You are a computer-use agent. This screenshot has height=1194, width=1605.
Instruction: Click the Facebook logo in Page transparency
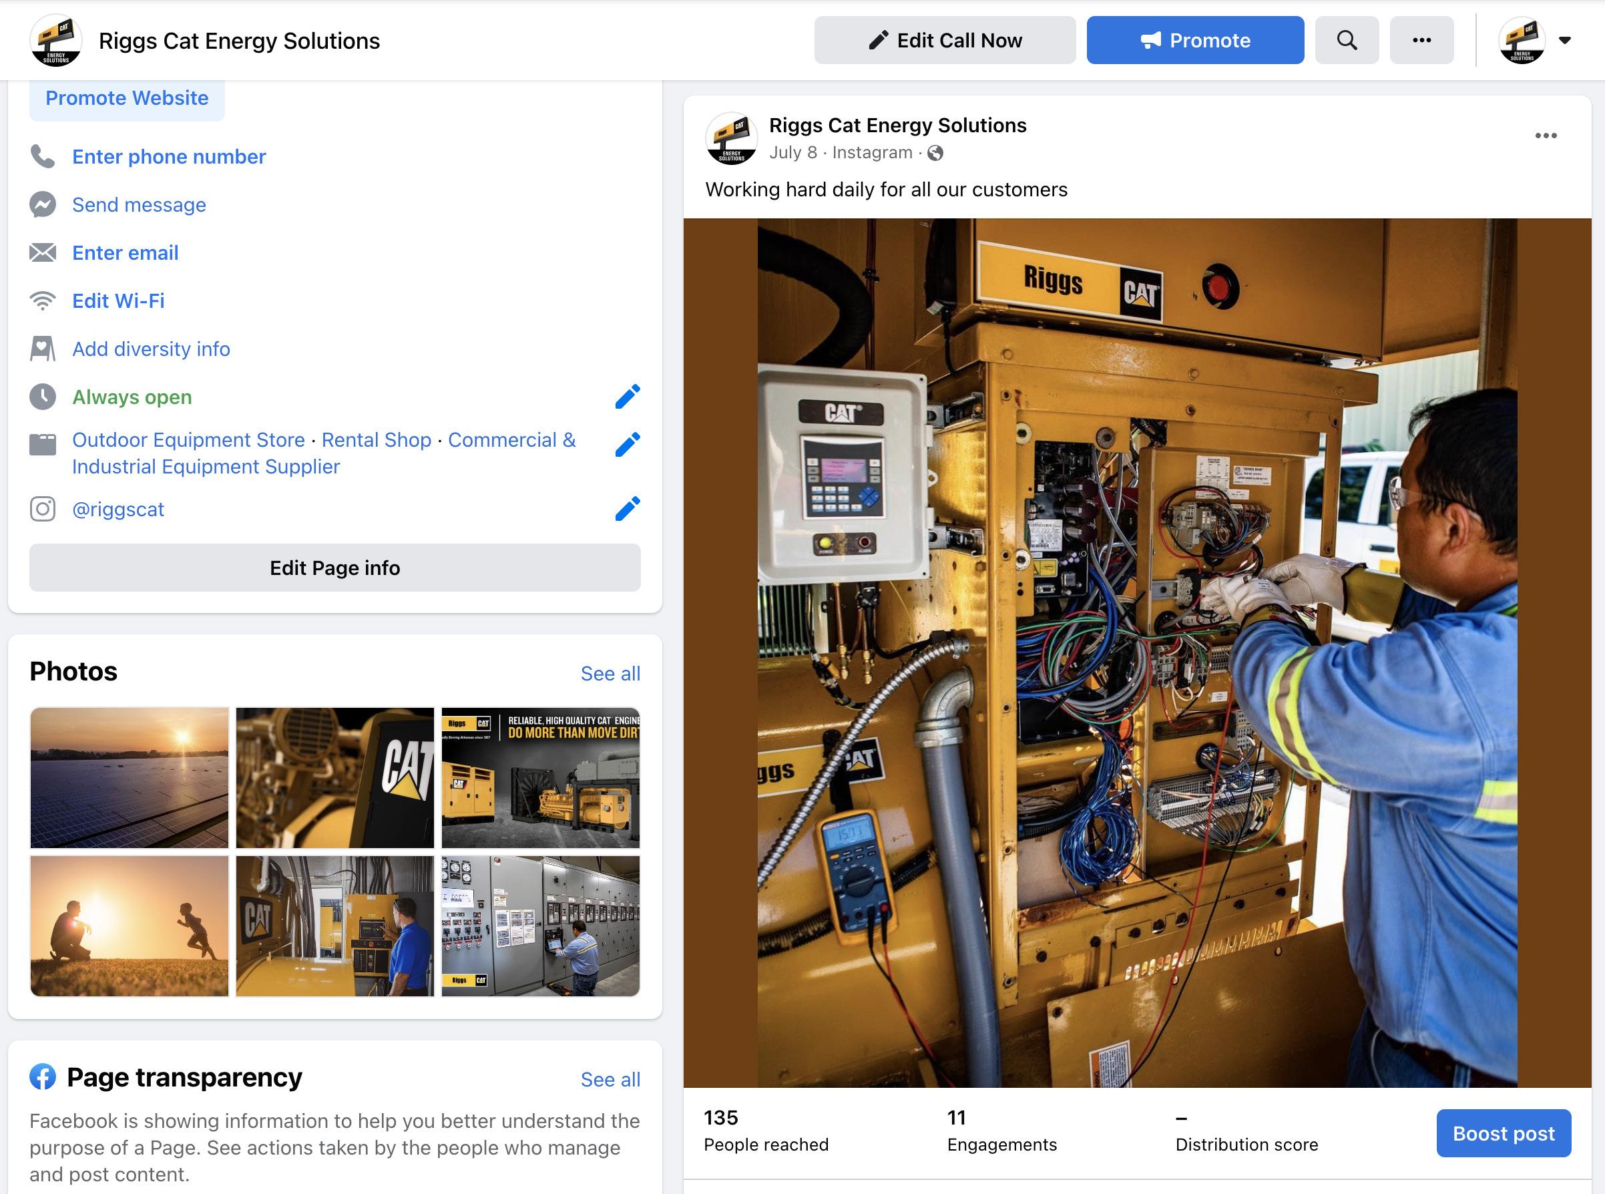coord(43,1077)
